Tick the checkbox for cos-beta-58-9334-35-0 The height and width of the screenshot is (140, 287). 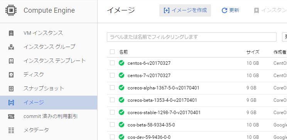[112, 125]
